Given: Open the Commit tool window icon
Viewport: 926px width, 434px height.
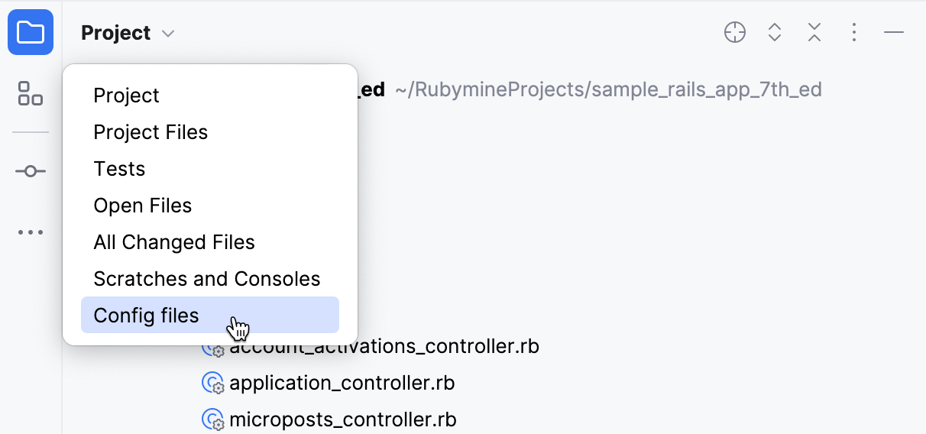Looking at the screenshot, I should 31,171.
